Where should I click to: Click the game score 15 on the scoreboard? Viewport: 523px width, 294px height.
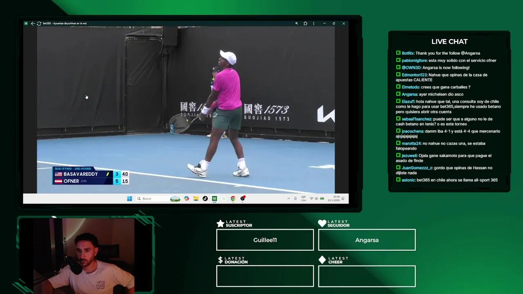pos(125,181)
